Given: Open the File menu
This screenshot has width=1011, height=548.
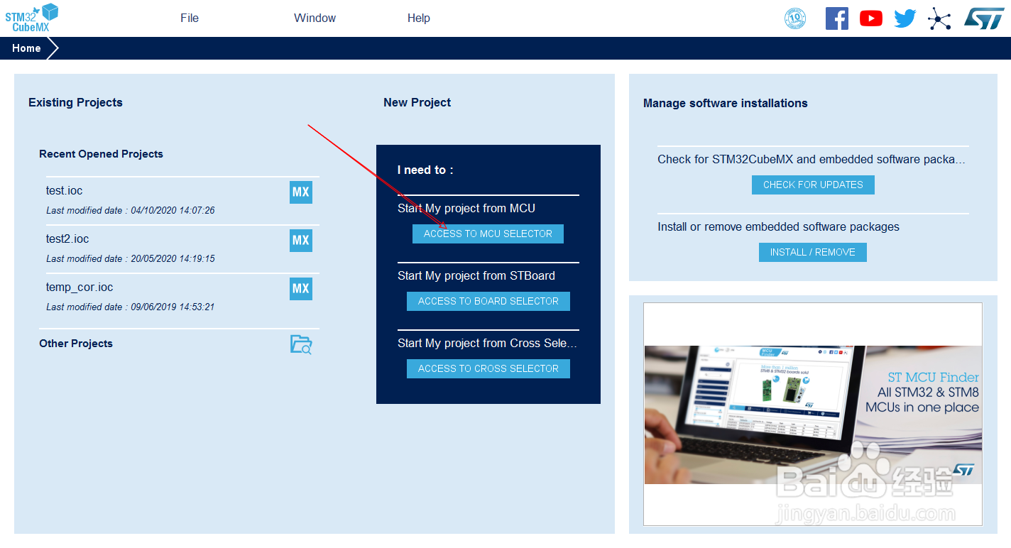Looking at the screenshot, I should [190, 18].
